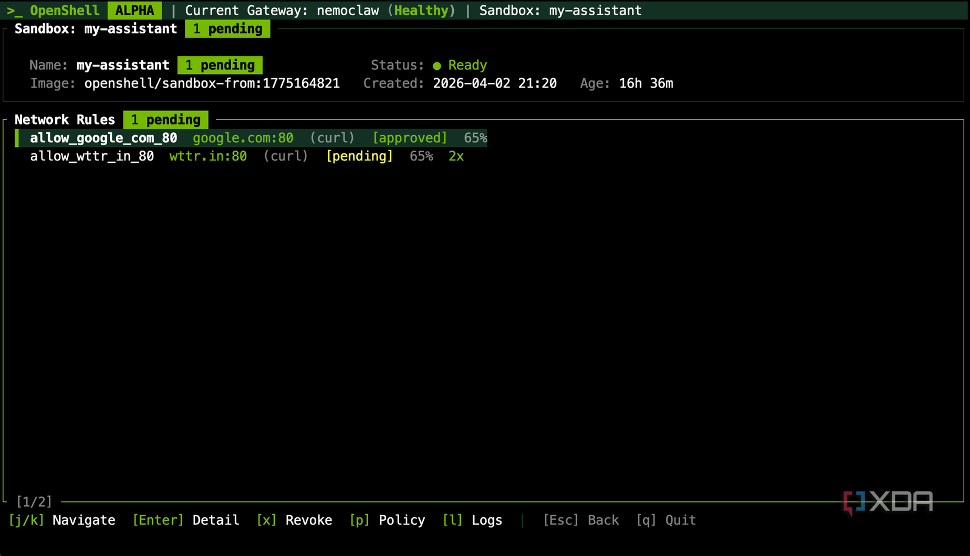Click the Healthy gateway status text

pos(422,11)
